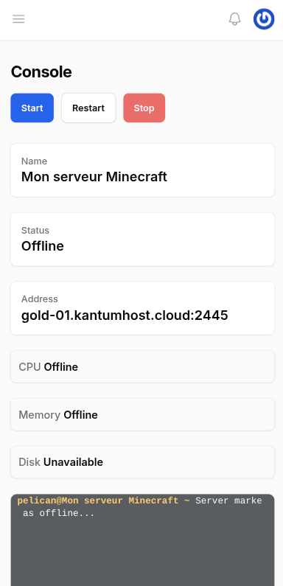Restart the server
This screenshot has width=283, height=586.
coord(88,108)
